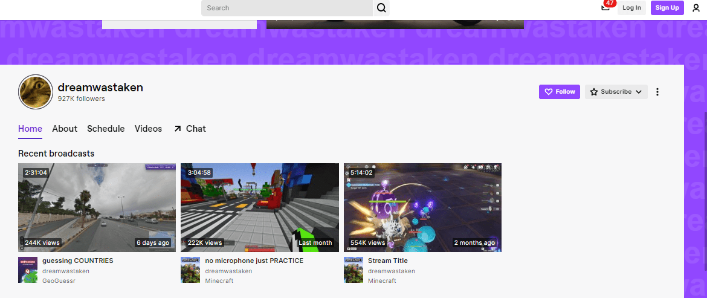
Task: Click the 2:31:04 duration badge
Action: click(x=36, y=172)
